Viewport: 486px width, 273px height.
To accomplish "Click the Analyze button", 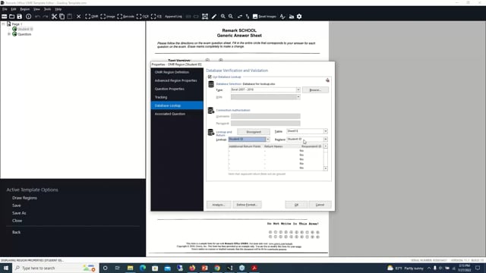I will pos(219,205).
